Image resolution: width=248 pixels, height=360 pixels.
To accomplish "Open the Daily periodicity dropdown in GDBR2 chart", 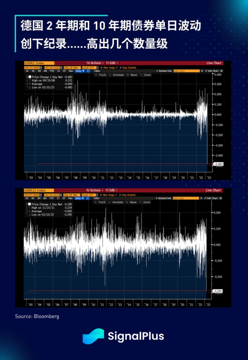I will coord(80,71).
